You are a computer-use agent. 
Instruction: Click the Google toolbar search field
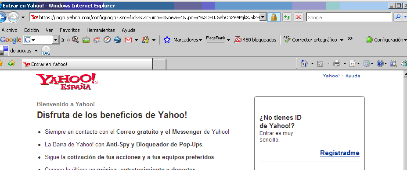coord(38,40)
